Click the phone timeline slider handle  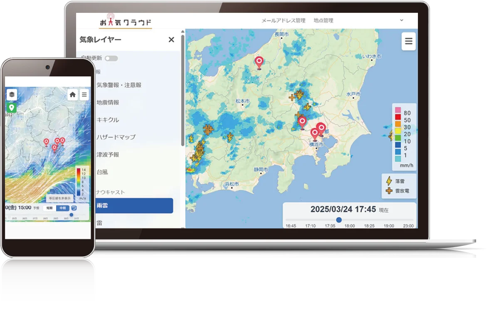pos(71,215)
